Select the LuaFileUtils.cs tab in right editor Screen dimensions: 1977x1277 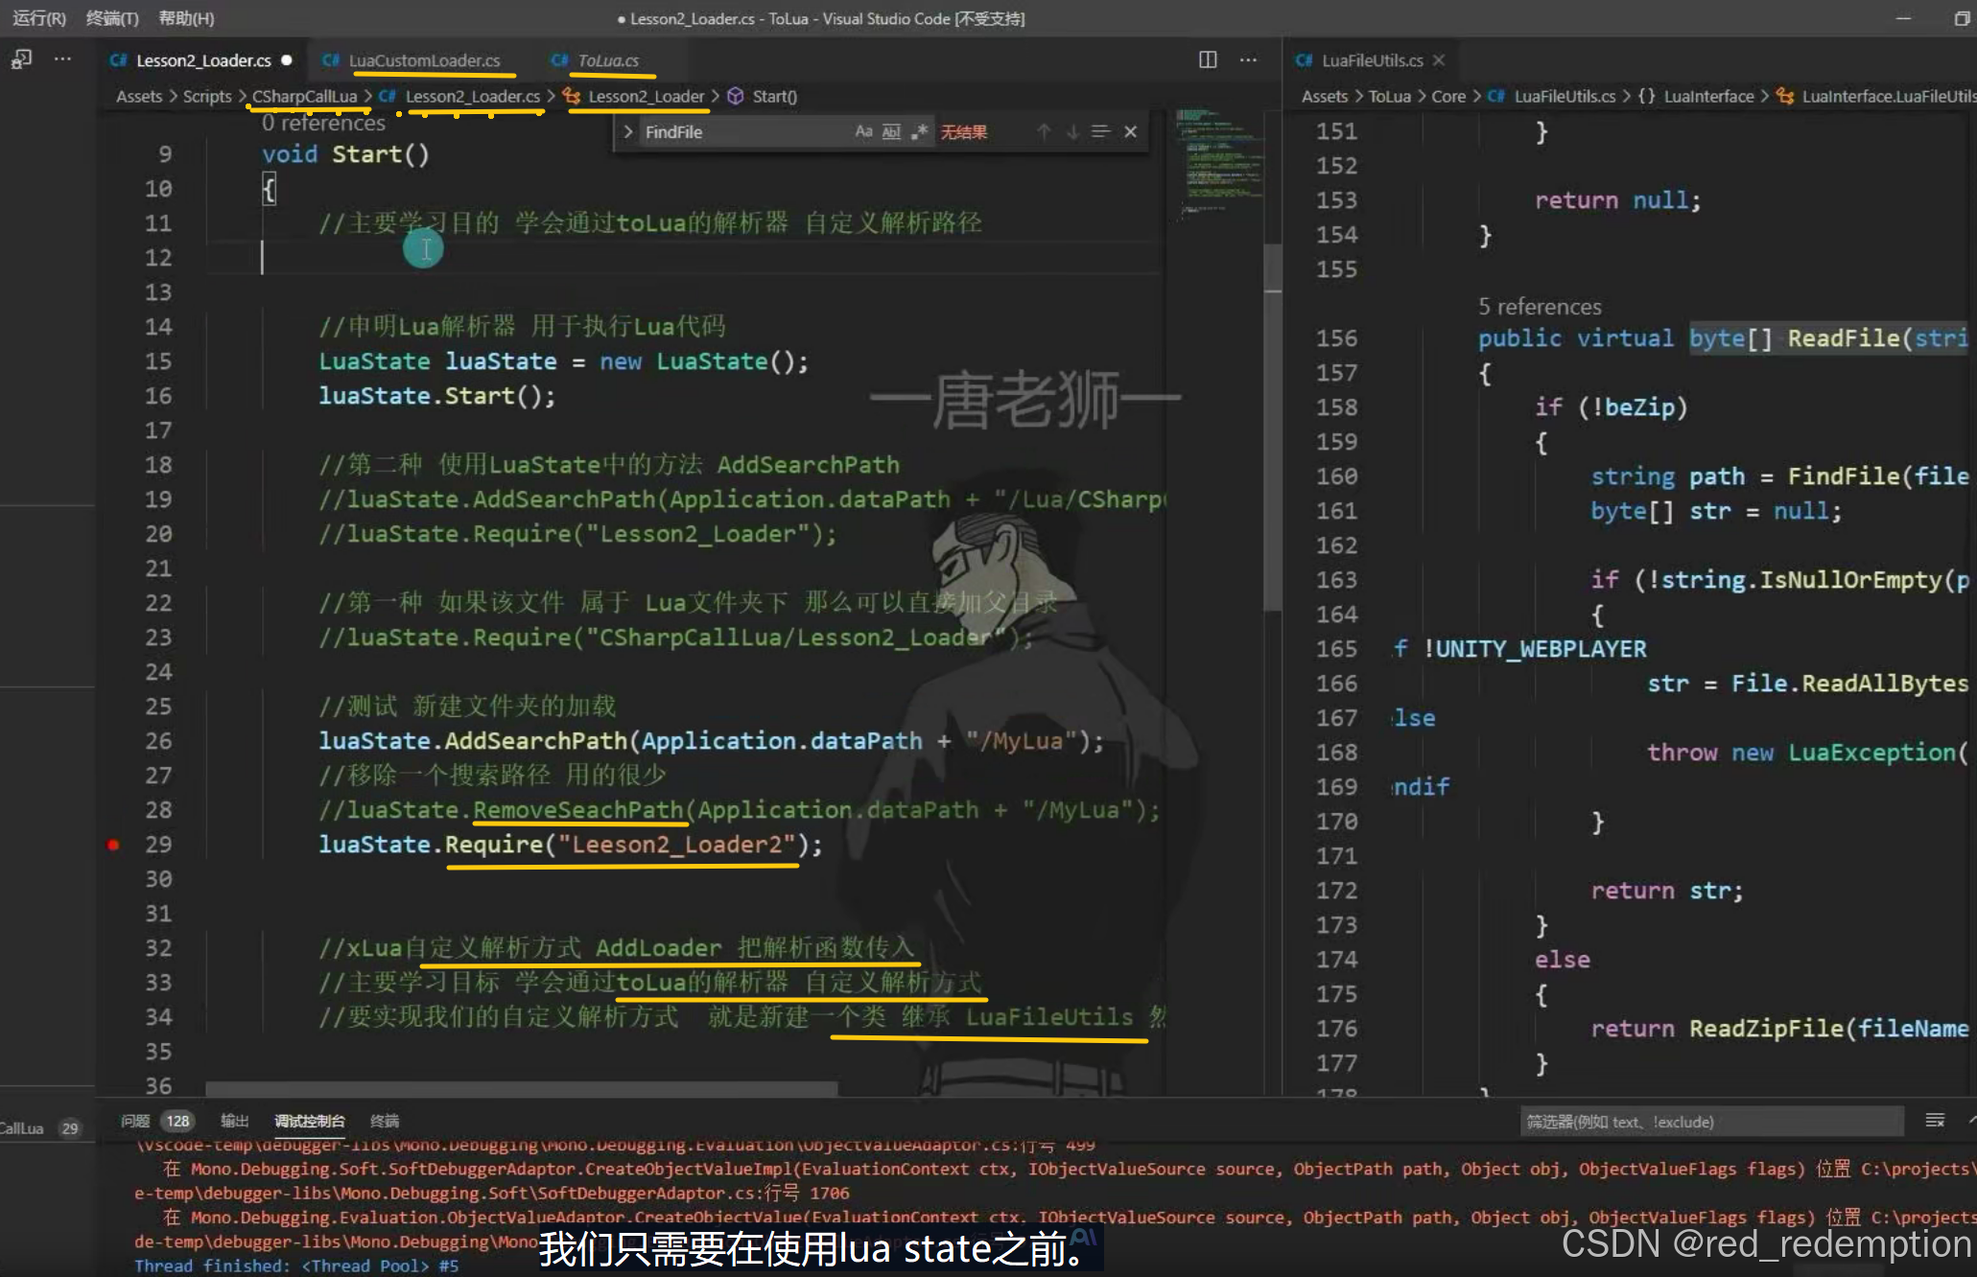[x=1373, y=60]
